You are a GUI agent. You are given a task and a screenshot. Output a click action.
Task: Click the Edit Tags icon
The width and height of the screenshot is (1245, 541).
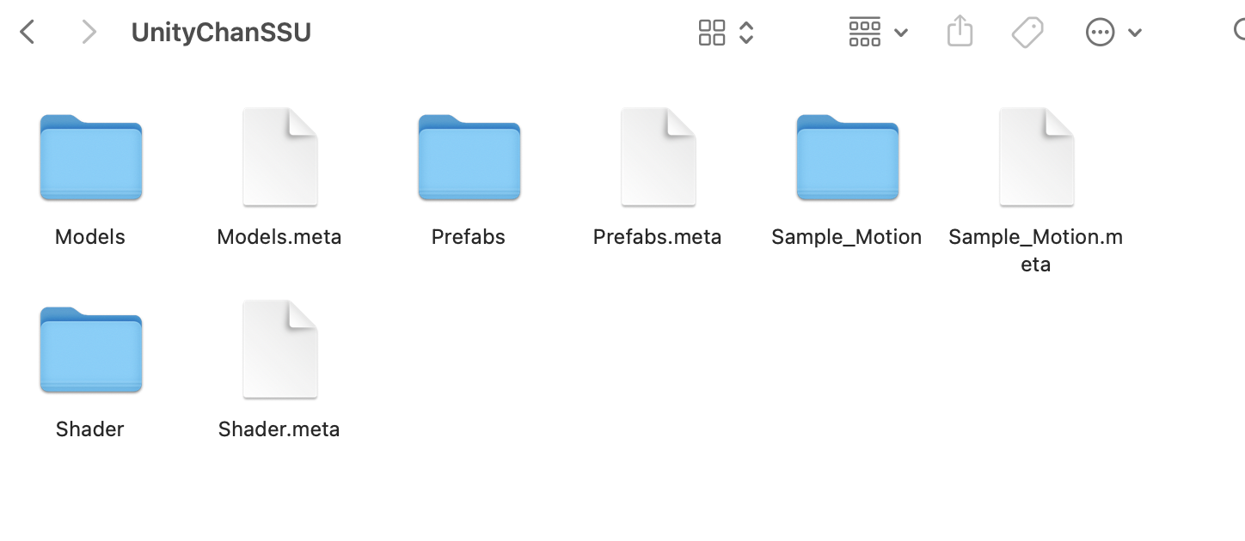point(1027,33)
